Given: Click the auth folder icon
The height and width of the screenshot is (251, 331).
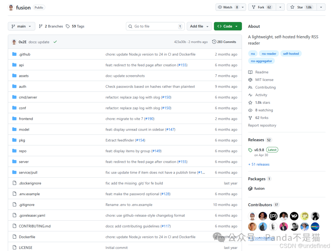Looking at the screenshot, I should coord(14,86).
